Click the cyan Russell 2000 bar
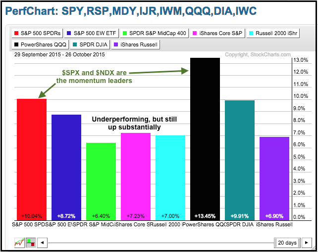318x252 pixels. point(170,178)
